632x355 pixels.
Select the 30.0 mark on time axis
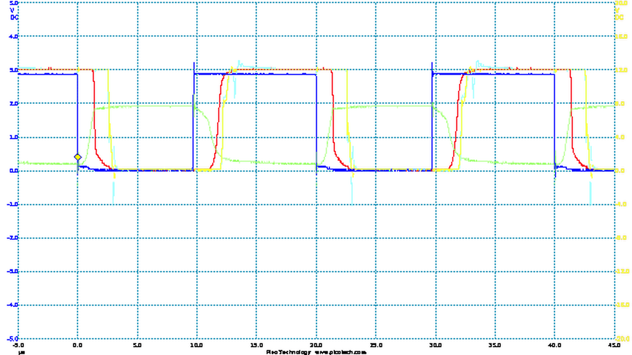coord(435,345)
